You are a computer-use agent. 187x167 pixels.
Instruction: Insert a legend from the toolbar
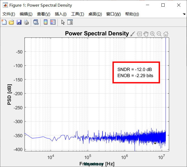pyautogui.click(x=53, y=22)
